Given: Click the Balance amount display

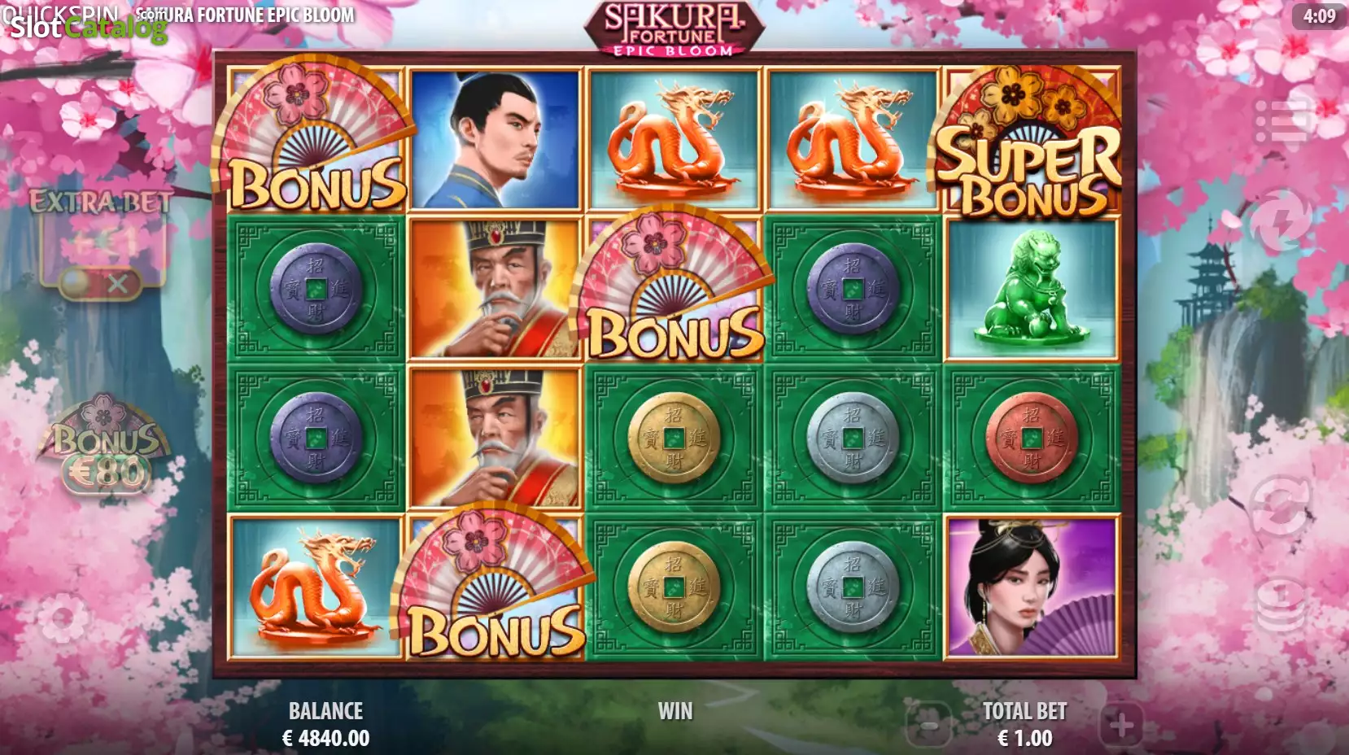Looking at the screenshot, I should pyautogui.click(x=325, y=738).
